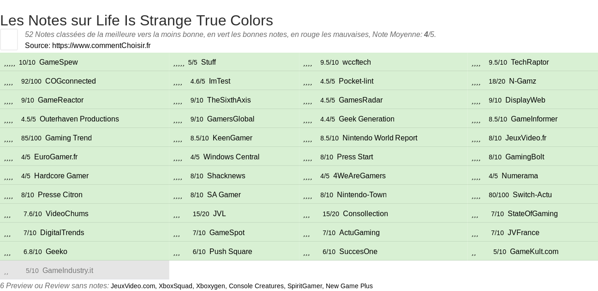Open the GamesRadar 4.5/5 review
598x291 pixels.
[361, 100]
